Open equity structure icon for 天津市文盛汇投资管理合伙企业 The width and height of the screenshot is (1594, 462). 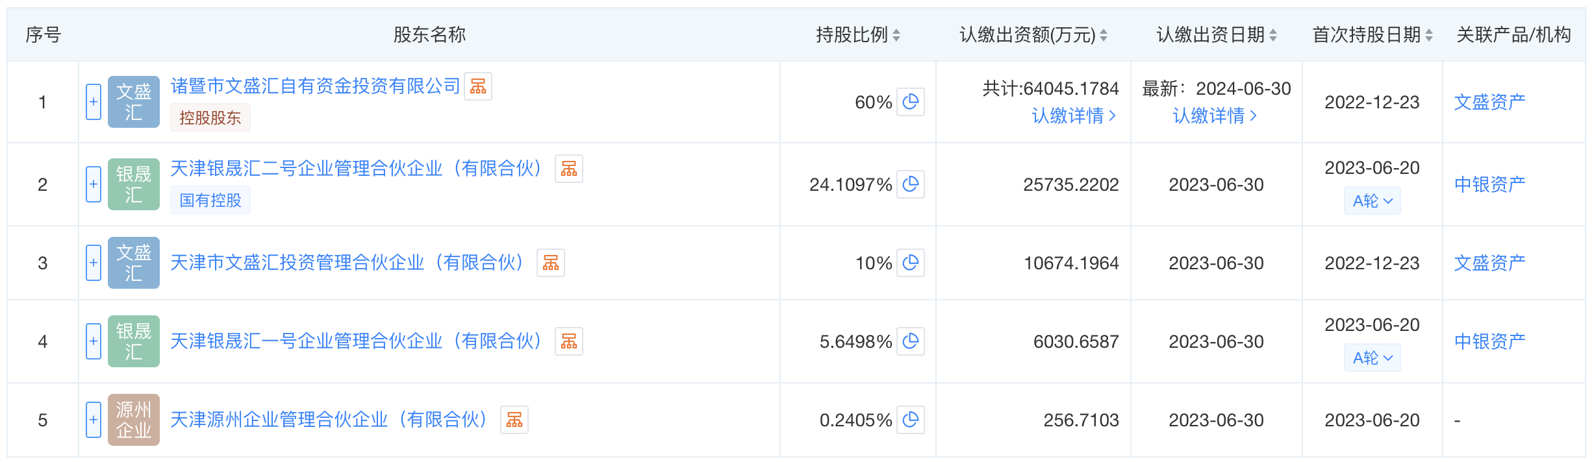pyautogui.click(x=551, y=263)
